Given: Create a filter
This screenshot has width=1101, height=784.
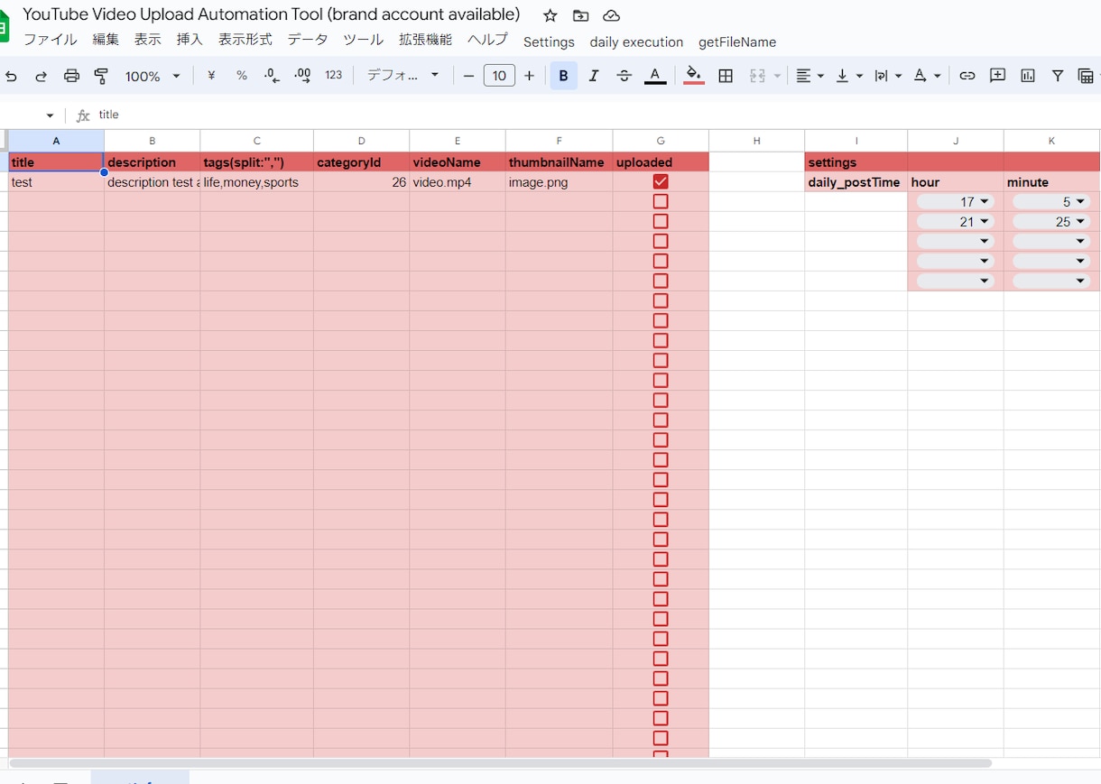Looking at the screenshot, I should tap(1058, 76).
